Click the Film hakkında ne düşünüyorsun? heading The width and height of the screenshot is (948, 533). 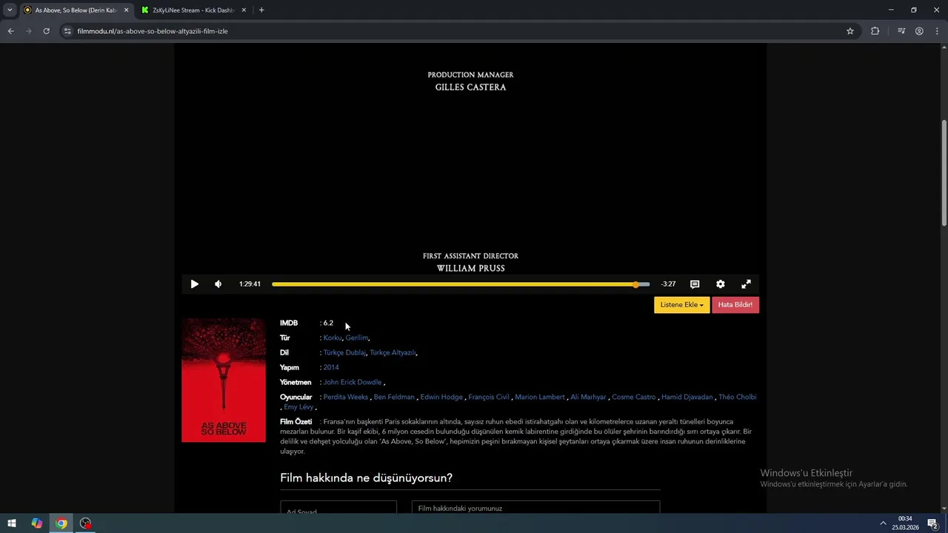coord(366,478)
